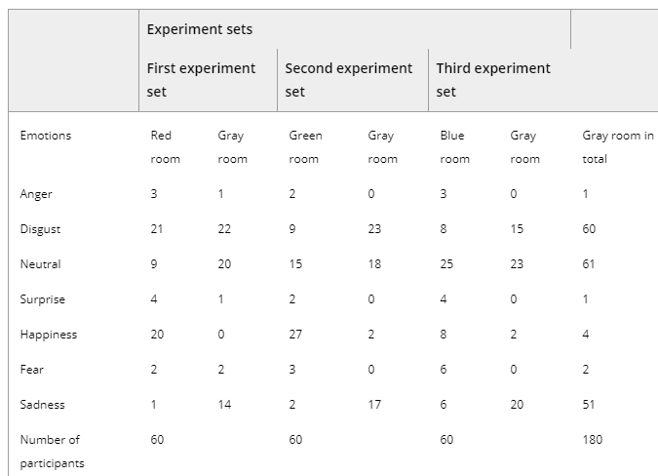Click the Blue room column heading
The image size is (658, 476).
454,147
